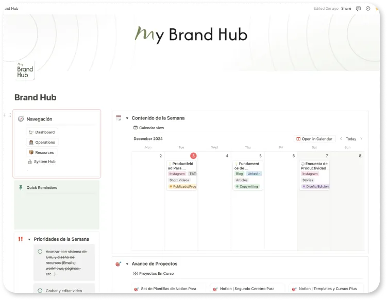This screenshot has width=387, height=300.
Task: Open the comments icon in top bar
Action: 358,9
